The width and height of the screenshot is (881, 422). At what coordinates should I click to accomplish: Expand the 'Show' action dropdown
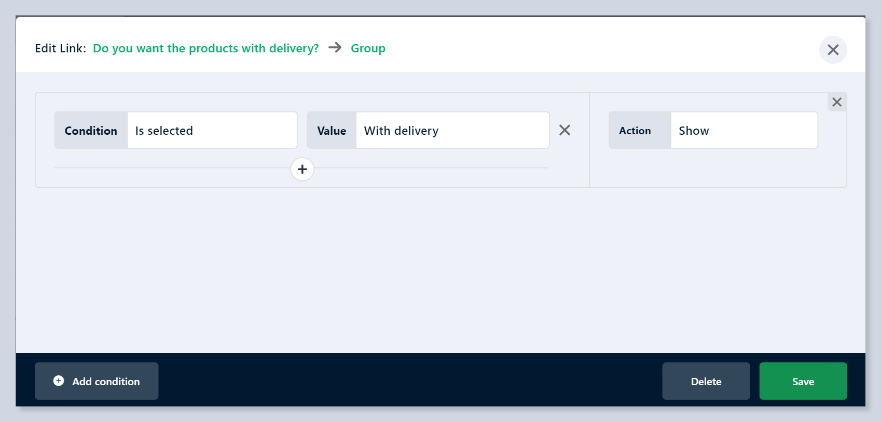pyautogui.click(x=744, y=131)
